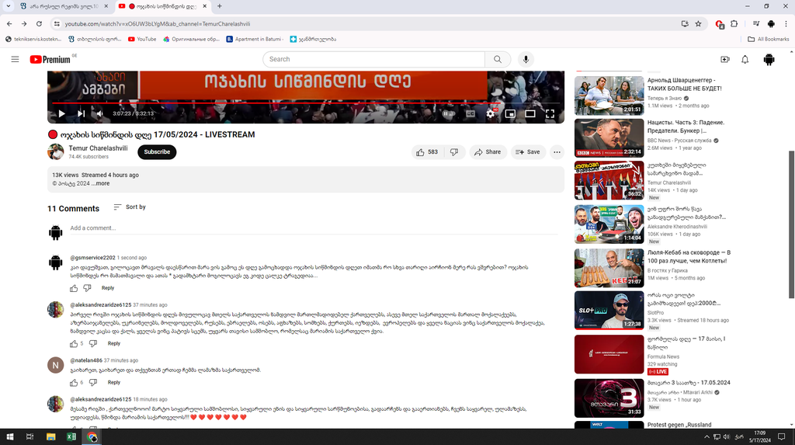
Task: Open the notifications bell
Action: pos(745,59)
